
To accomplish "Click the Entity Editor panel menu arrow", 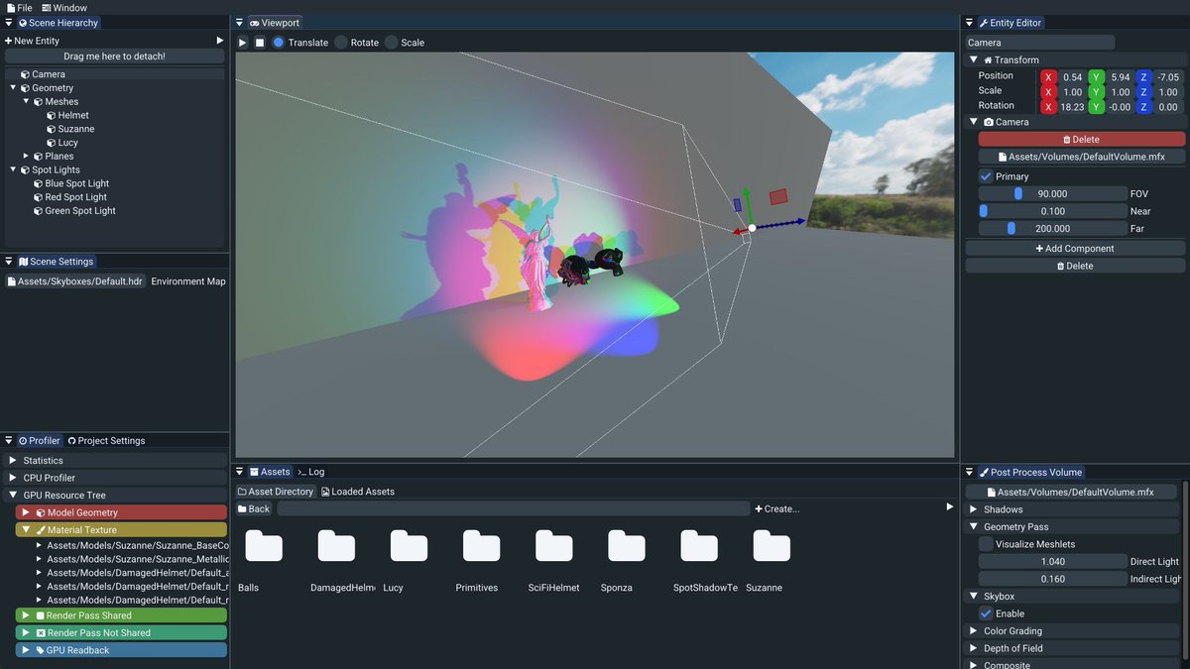I will coord(969,23).
